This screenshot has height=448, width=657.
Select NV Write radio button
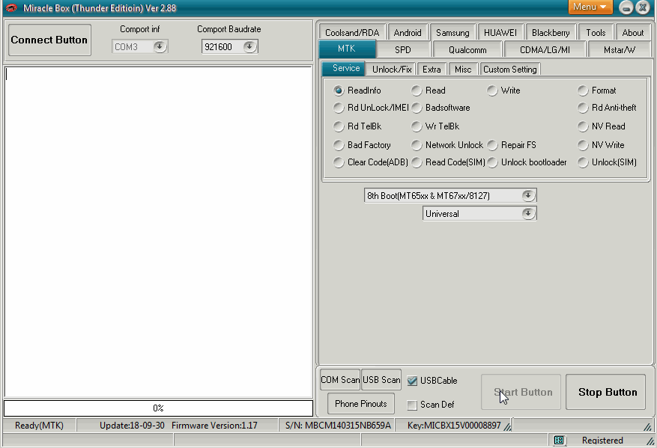pos(583,145)
